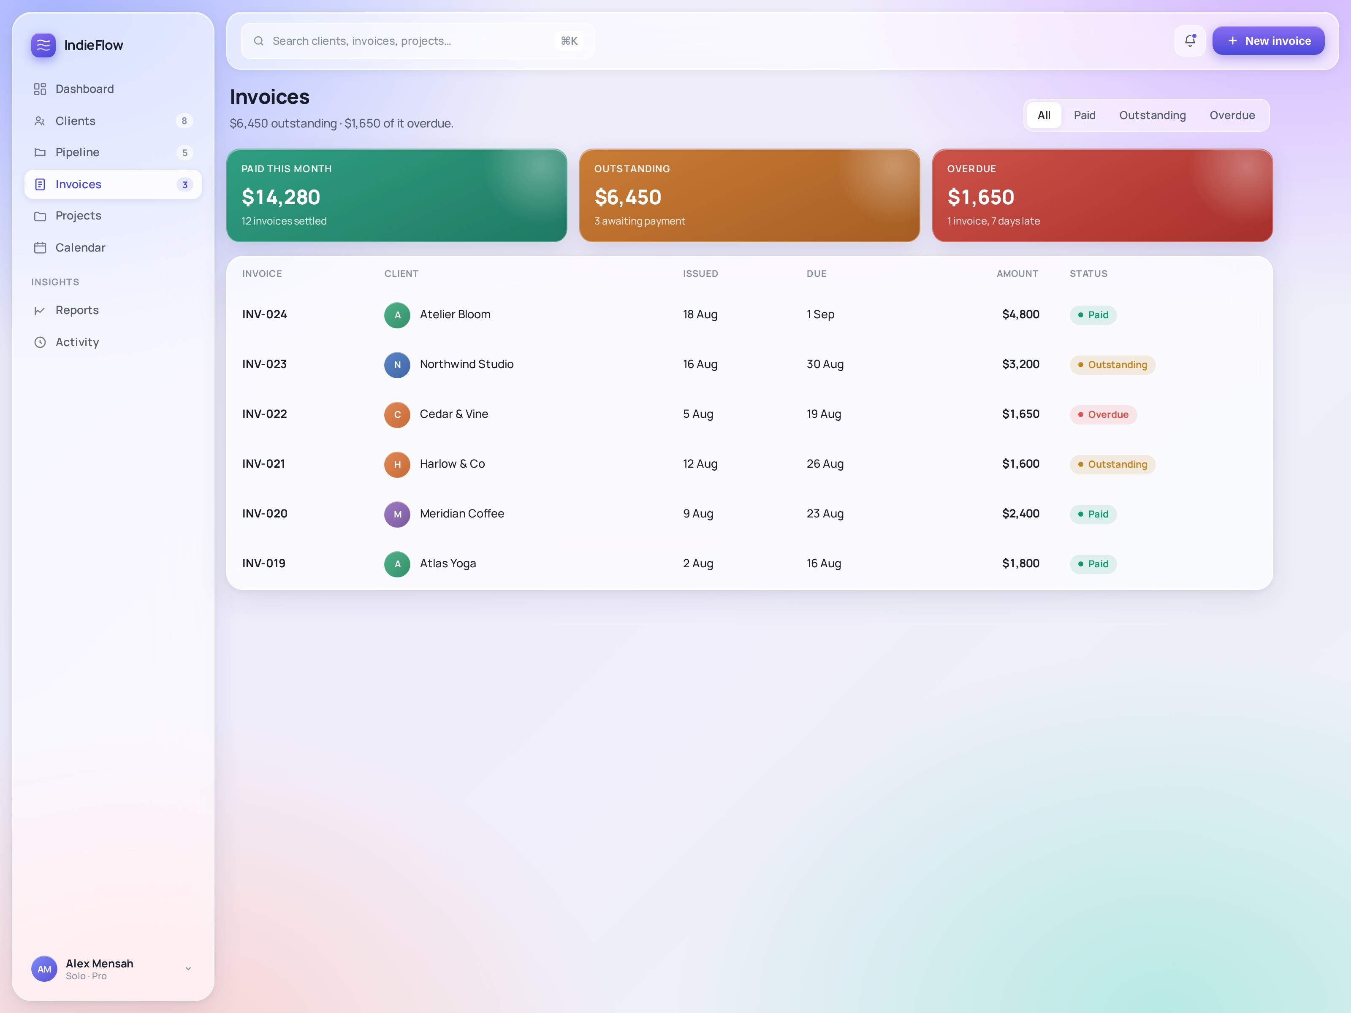Sort by Status column header
Image resolution: width=1351 pixels, height=1013 pixels.
pyautogui.click(x=1088, y=274)
